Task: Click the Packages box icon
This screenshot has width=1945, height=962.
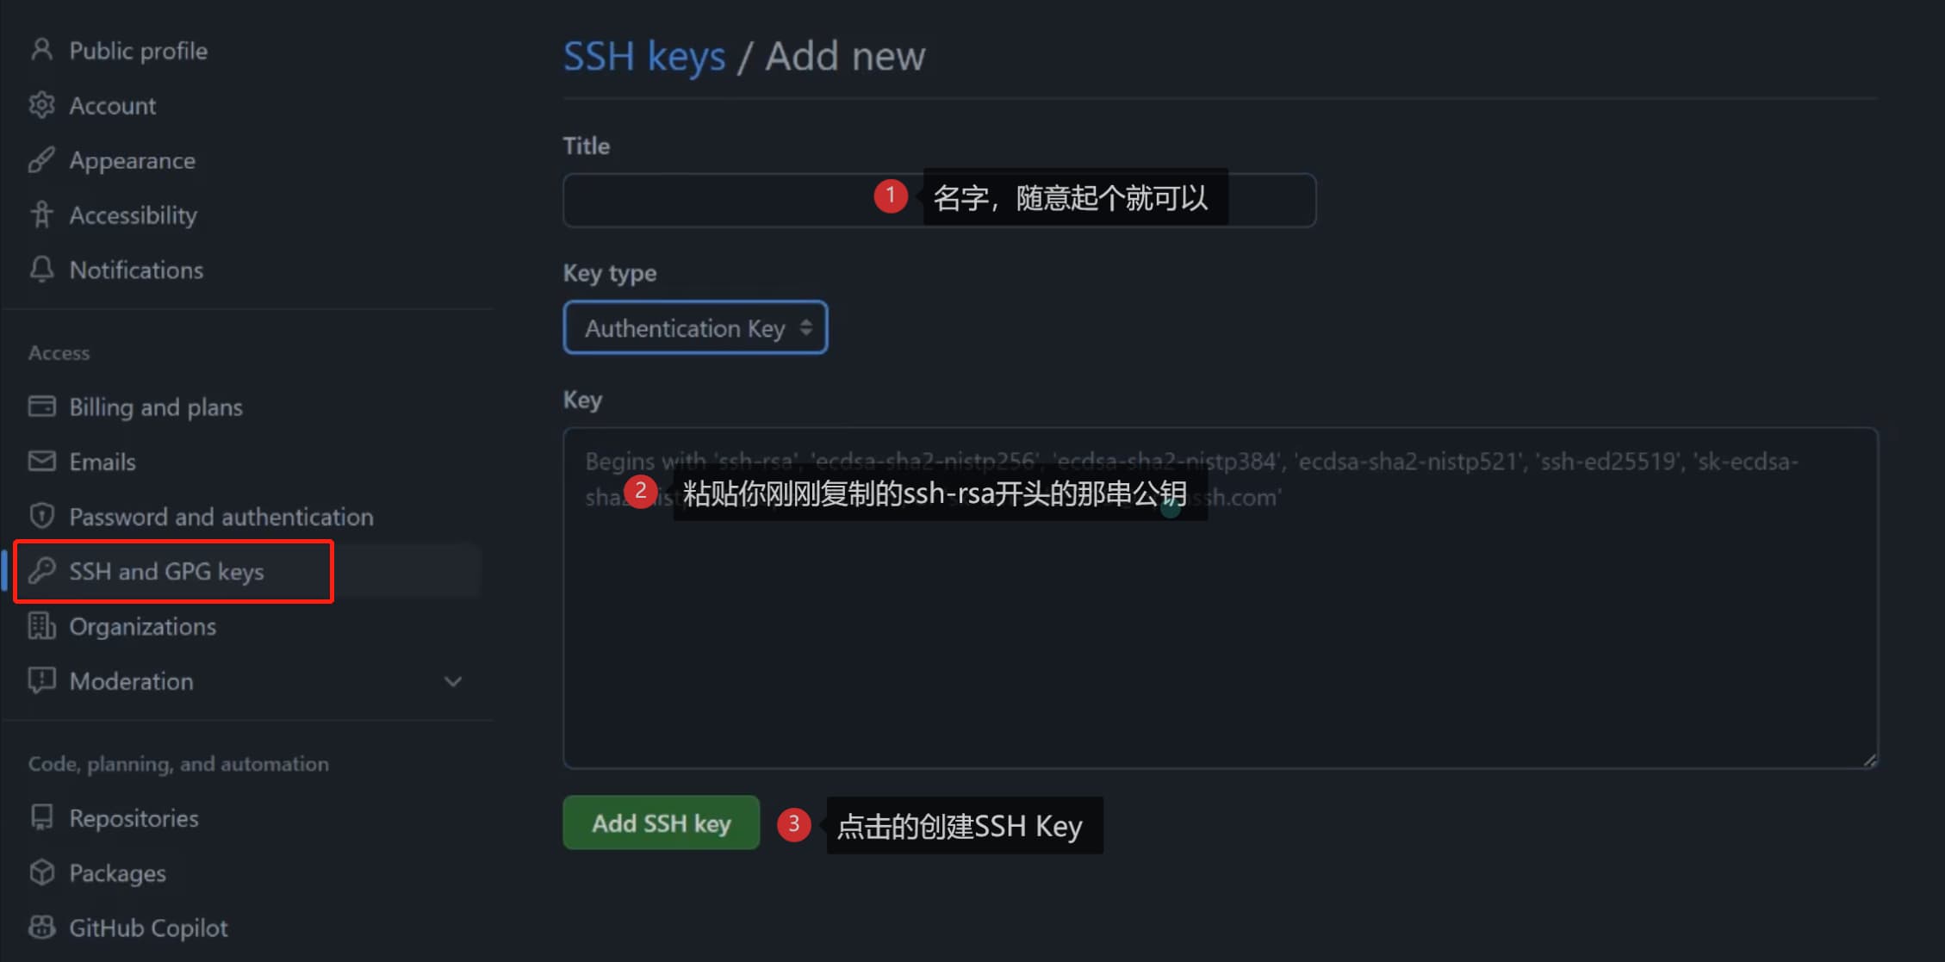Action: coord(41,872)
